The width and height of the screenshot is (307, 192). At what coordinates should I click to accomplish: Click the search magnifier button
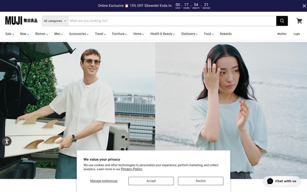point(282,21)
